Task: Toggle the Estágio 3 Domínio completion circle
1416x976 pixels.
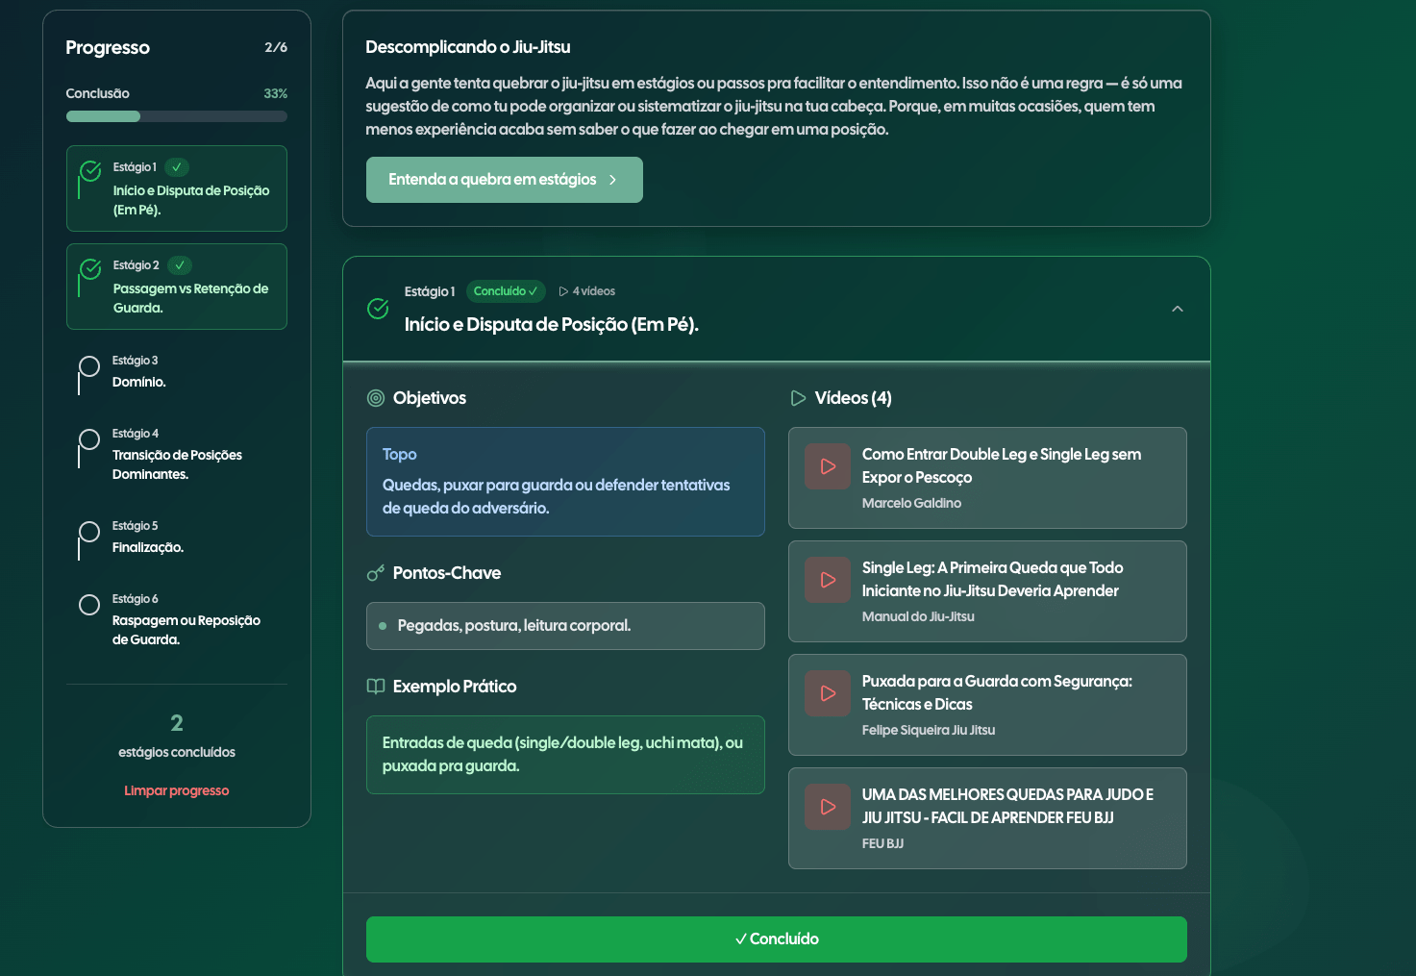Action: tap(89, 366)
